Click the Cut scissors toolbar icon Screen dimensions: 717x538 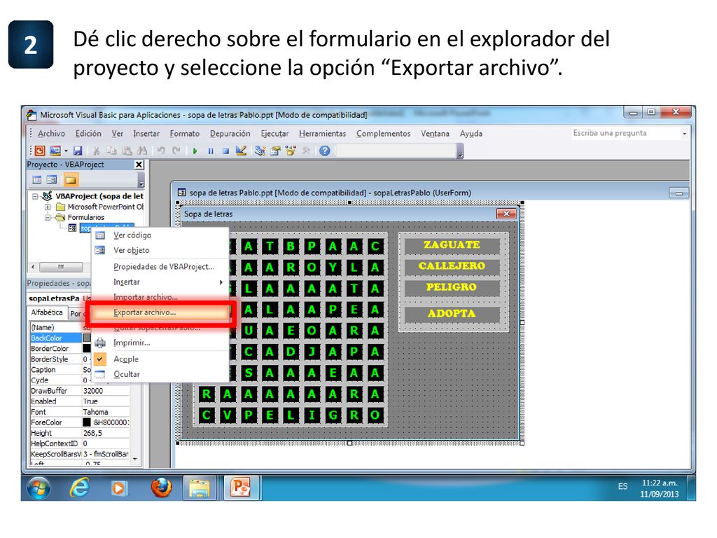(97, 151)
